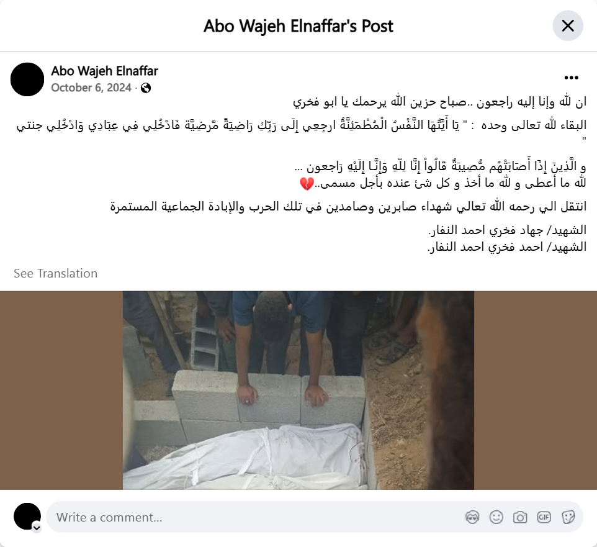597x547 pixels.
Task: Open Abo Wajeh Elnaffar profile name
Action: (104, 71)
